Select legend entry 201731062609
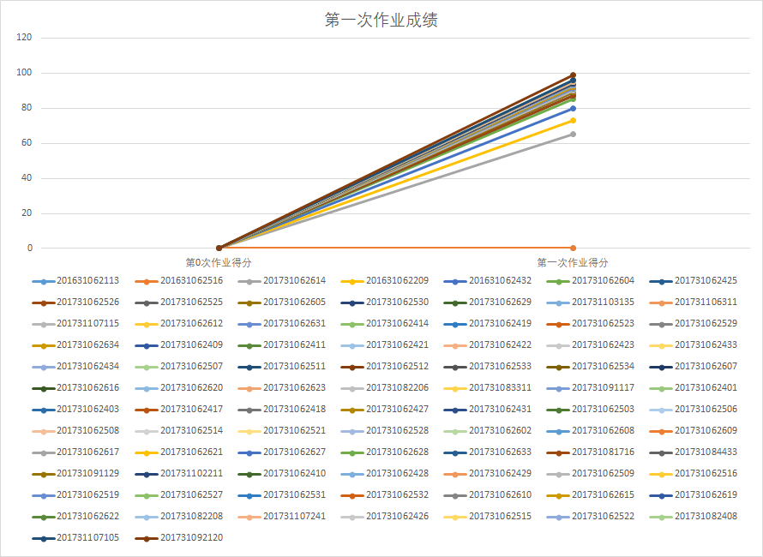This screenshot has height=557, width=763. point(694,430)
